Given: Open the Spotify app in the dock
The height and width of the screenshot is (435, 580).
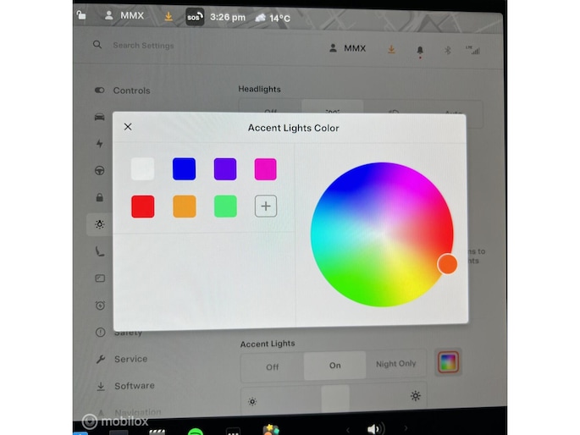Looking at the screenshot, I should click(195, 431).
